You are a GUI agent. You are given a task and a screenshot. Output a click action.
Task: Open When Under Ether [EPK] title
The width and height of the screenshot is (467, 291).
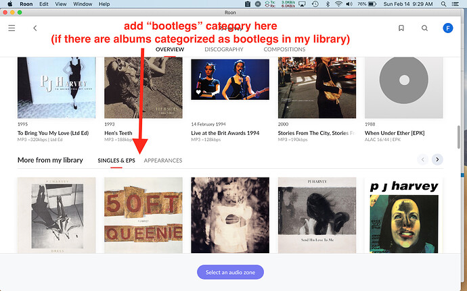click(x=395, y=133)
